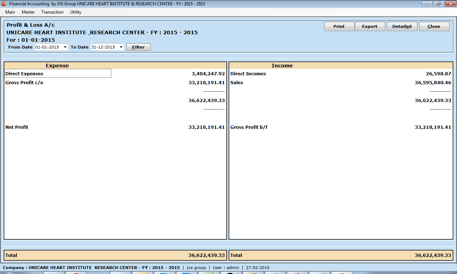Expand the From Date dropdown arrow
This screenshot has width=457, height=274.
[x=65, y=47]
